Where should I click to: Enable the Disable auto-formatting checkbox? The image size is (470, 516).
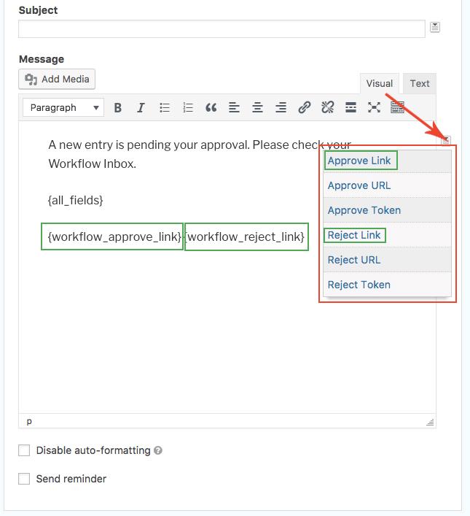24,450
